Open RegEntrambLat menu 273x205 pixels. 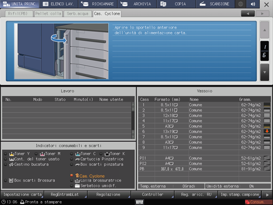(x=65, y=194)
